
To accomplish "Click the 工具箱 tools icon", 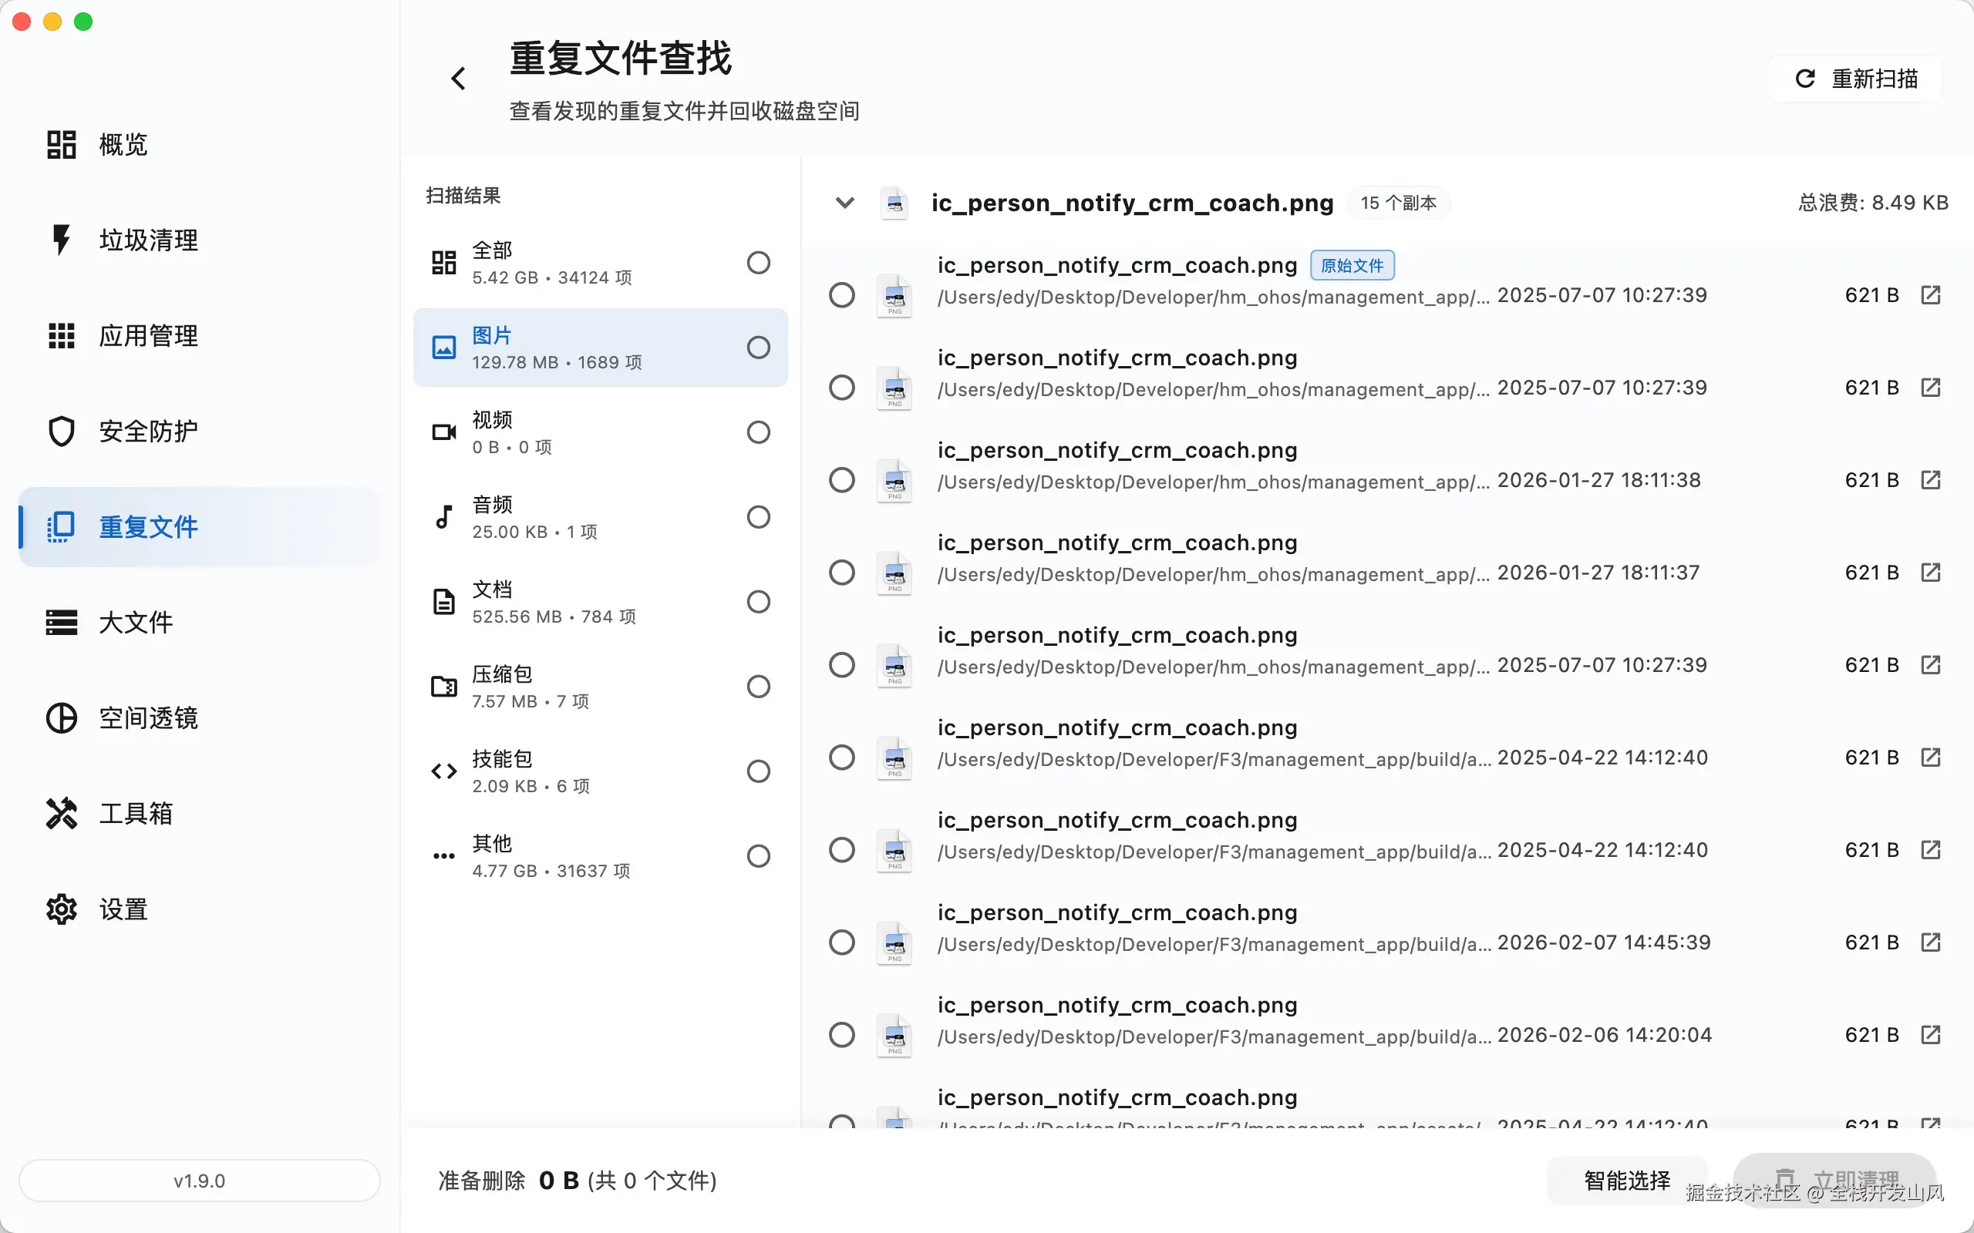I will tap(61, 813).
